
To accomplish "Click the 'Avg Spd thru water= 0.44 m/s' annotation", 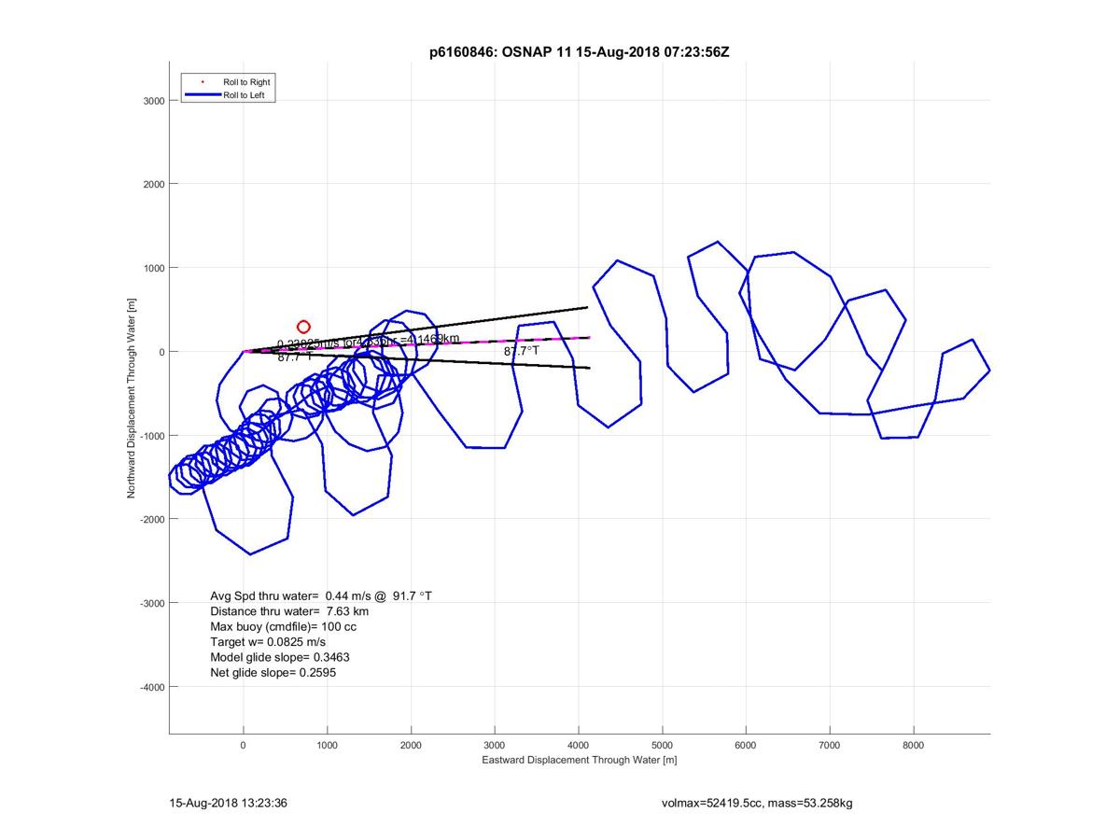I will (321, 595).
